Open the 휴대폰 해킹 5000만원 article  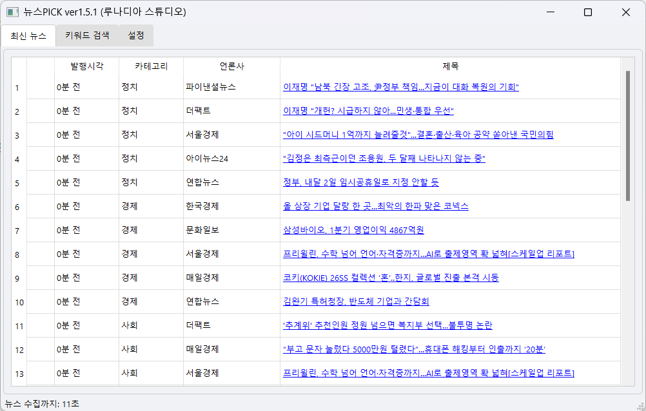(x=414, y=349)
